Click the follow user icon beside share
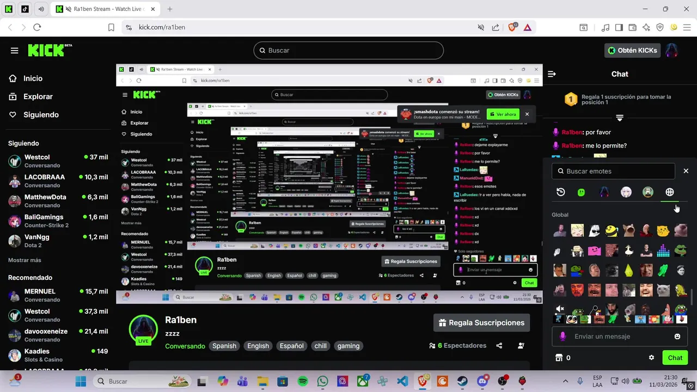Viewport: 697px width, 392px height. click(521, 346)
